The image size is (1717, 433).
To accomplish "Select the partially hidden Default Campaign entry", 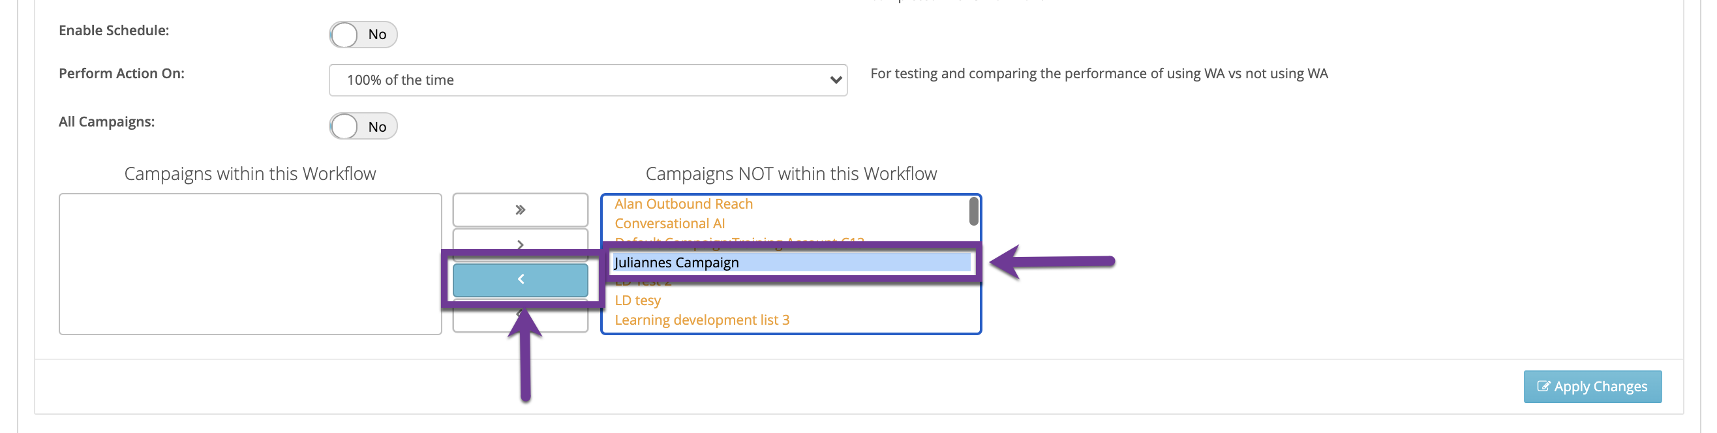I will [738, 240].
